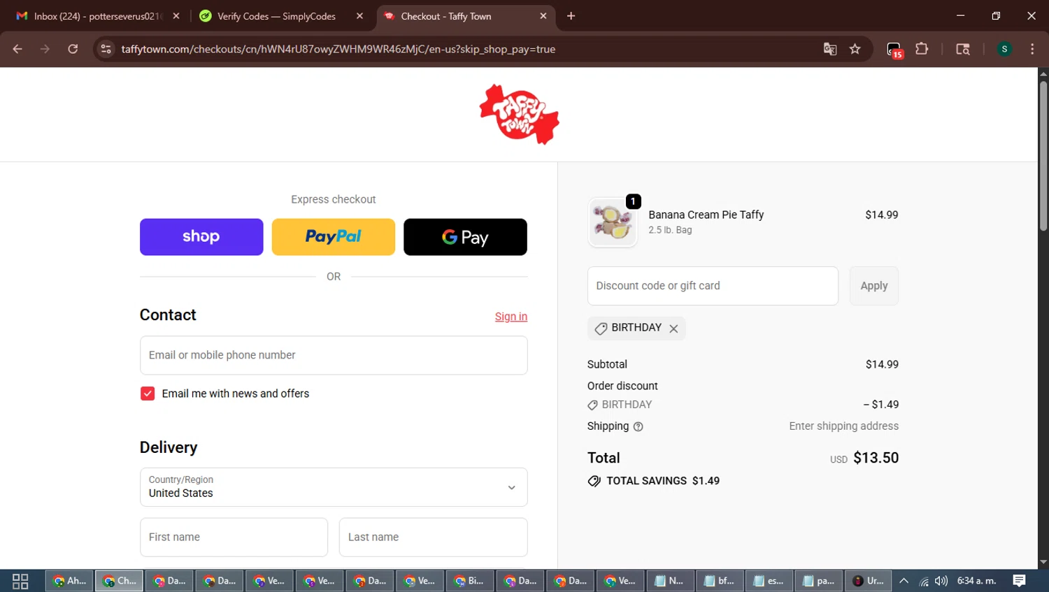
Task: Remove the BIRTHDAY discount code
Action: click(x=673, y=329)
